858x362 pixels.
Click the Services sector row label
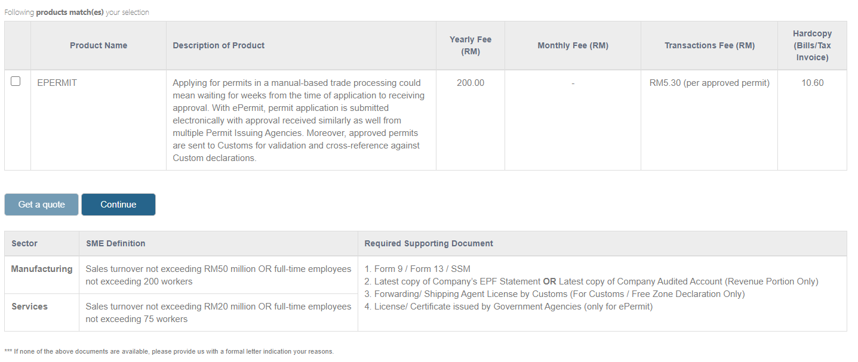[29, 307]
